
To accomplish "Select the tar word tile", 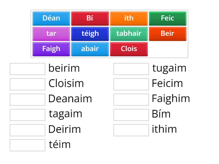I will pyautogui.click(x=51, y=34).
